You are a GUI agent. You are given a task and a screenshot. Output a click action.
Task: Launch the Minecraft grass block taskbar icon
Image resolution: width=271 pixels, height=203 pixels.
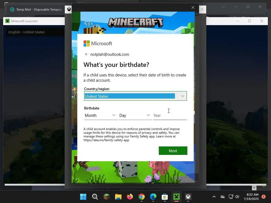coord(106,197)
